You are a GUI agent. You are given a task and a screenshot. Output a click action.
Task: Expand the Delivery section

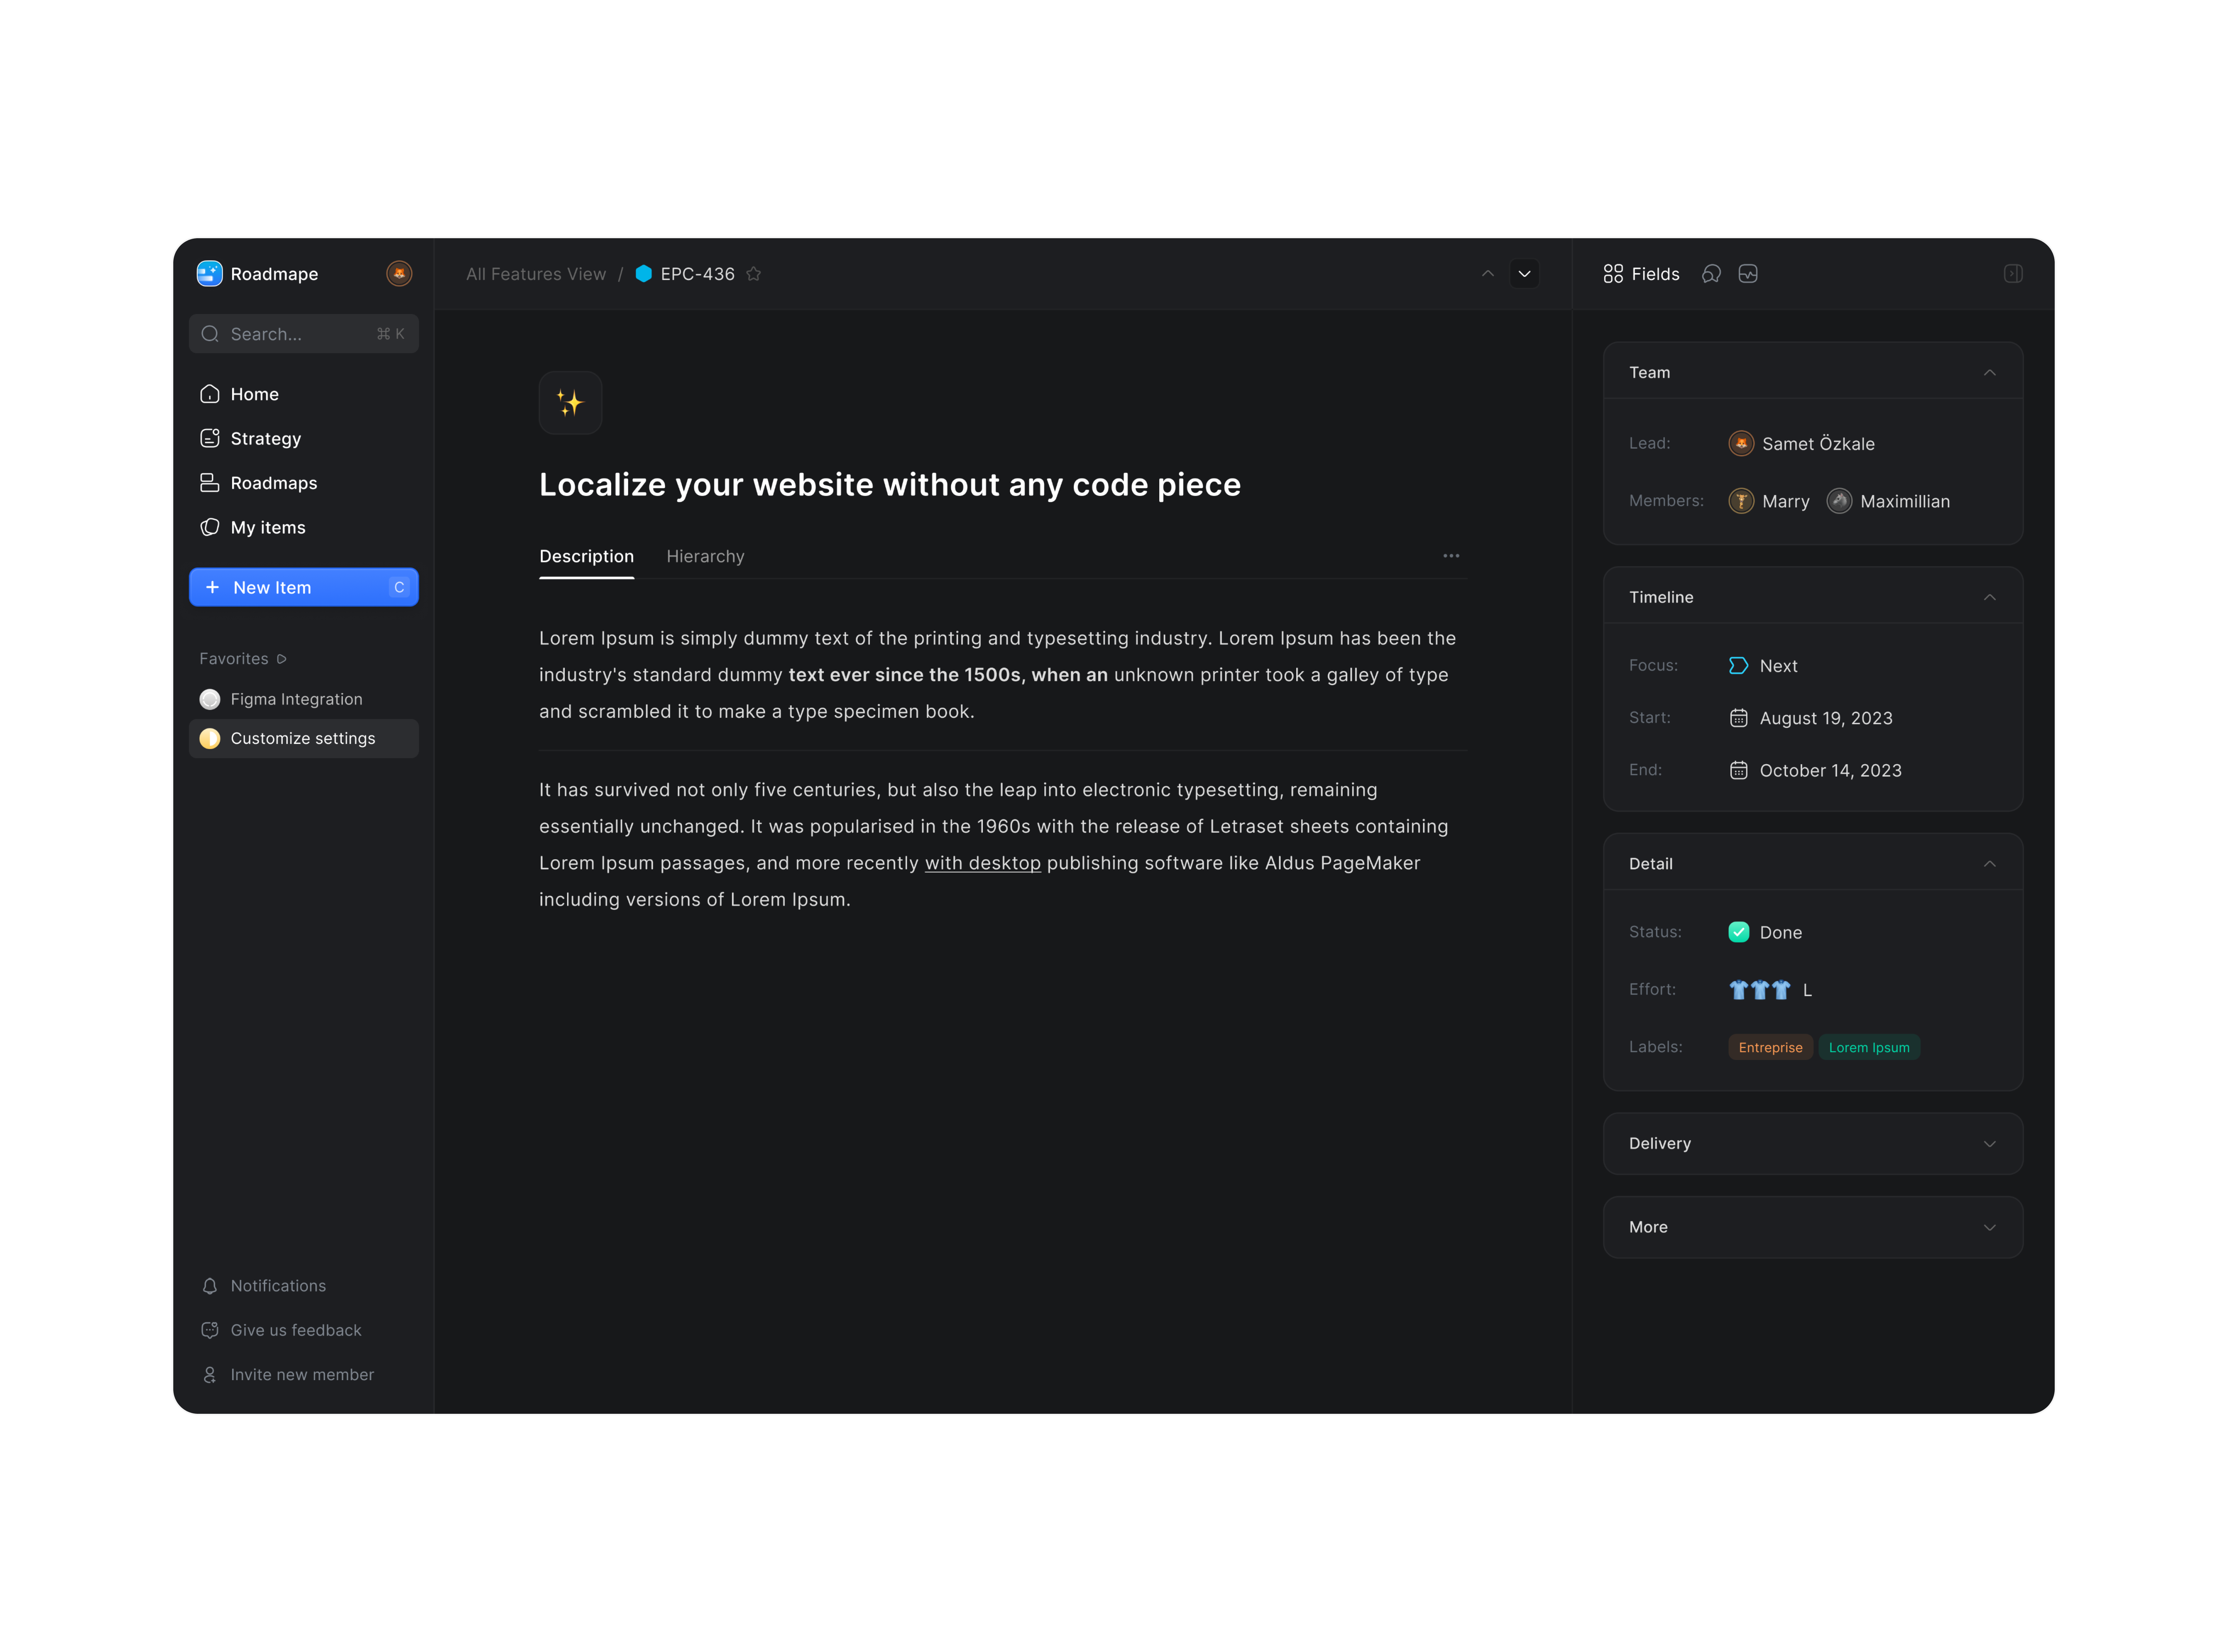click(1988, 1144)
